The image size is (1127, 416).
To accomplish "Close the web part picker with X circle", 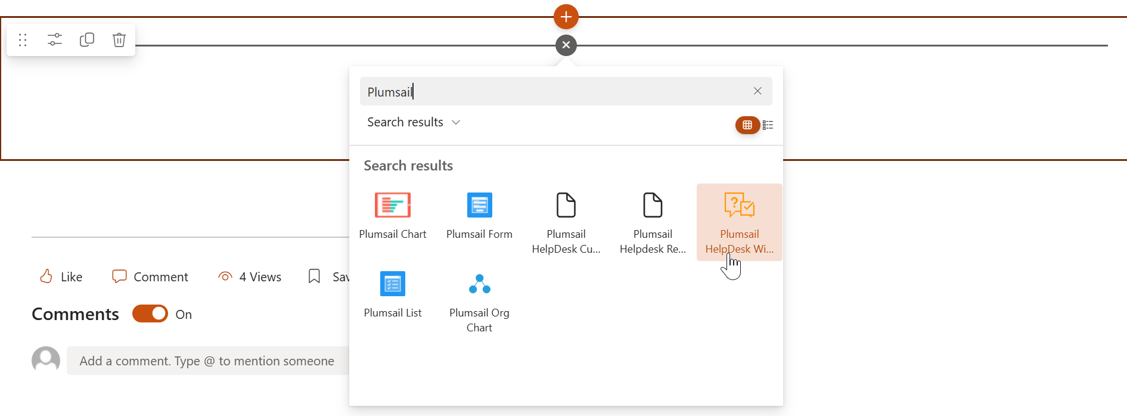I will 566,45.
